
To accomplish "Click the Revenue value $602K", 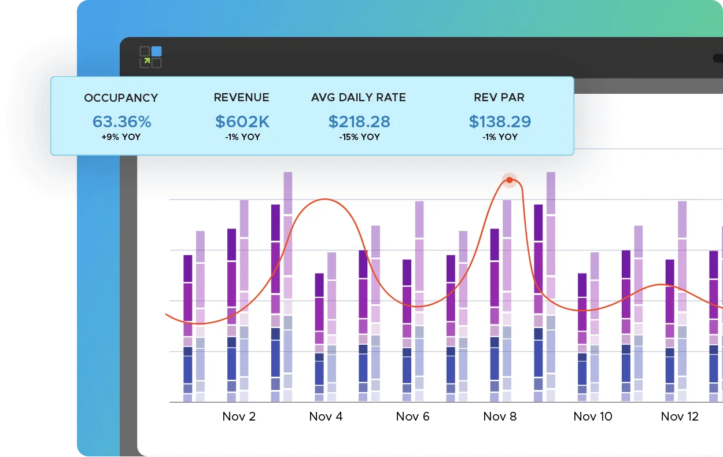I will tap(242, 121).
